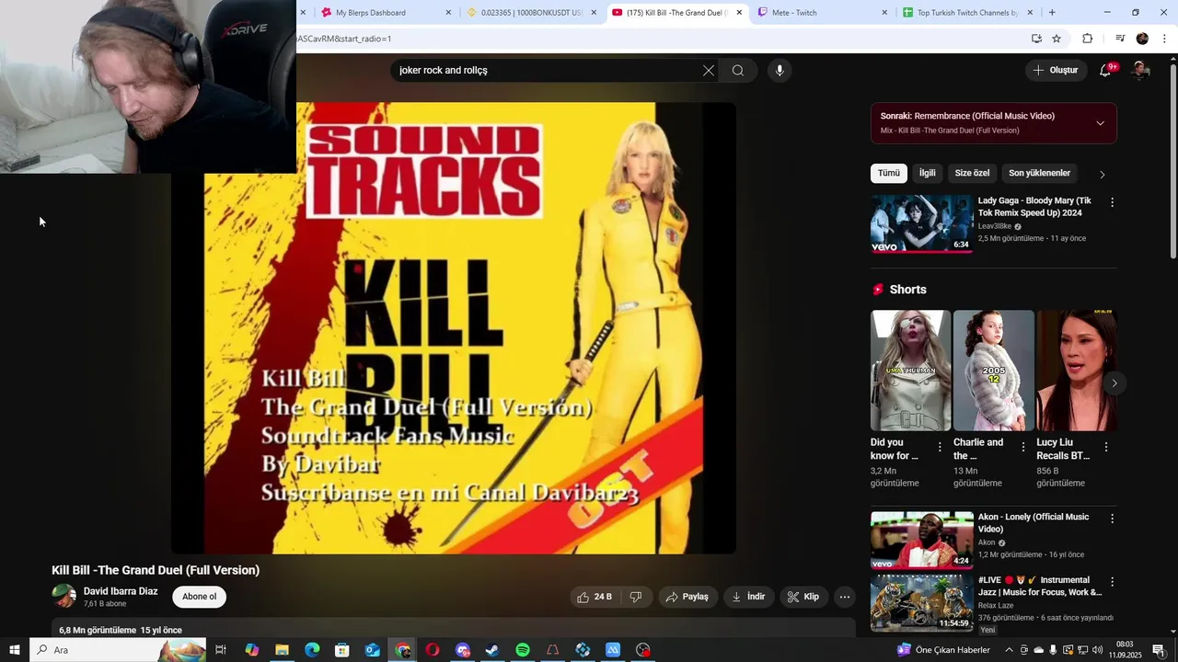Open Spotify from the taskbar
The width and height of the screenshot is (1178, 662).
point(523,650)
